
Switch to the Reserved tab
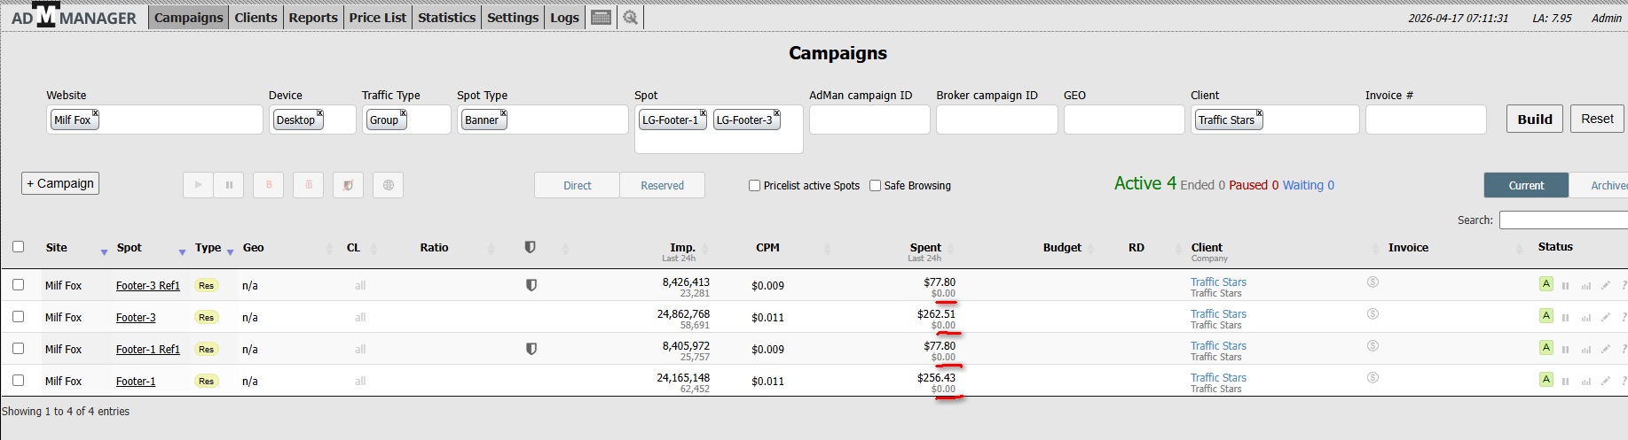[662, 185]
